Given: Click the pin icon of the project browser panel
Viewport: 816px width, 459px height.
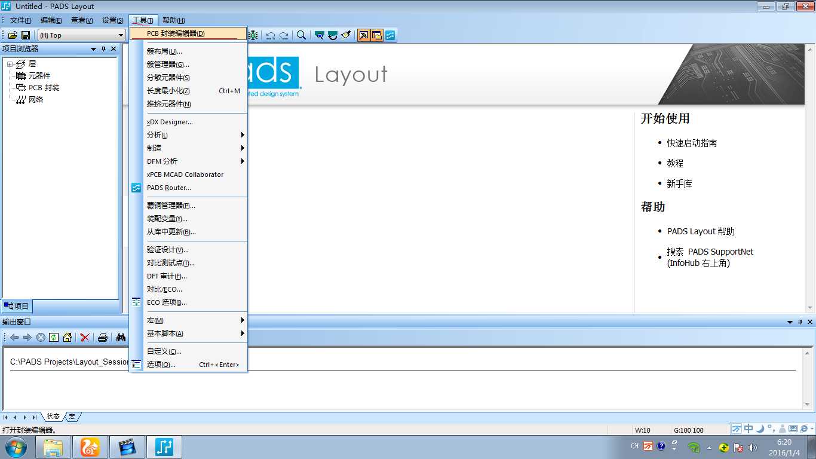Looking at the screenshot, I should (x=103, y=49).
